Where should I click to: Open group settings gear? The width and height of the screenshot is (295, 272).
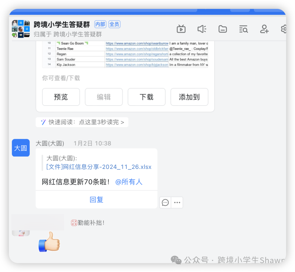pos(284,29)
